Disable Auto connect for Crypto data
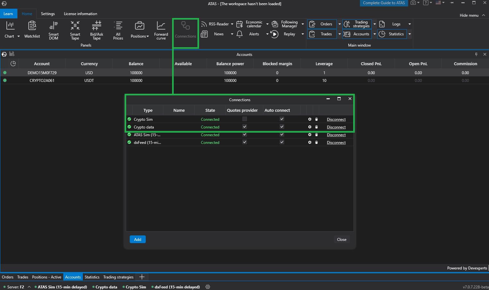The height and width of the screenshot is (290, 489). (282, 127)
